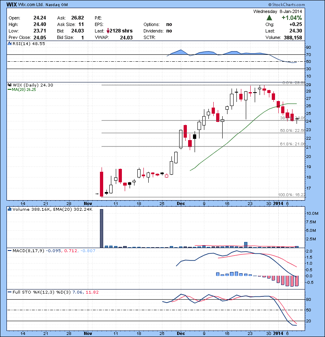Click the MACD legend line marker

9,251
